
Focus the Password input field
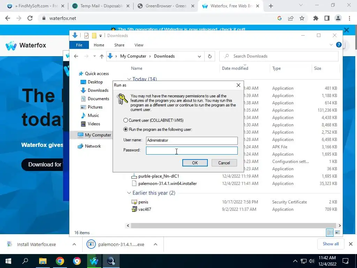coord(192,150)
